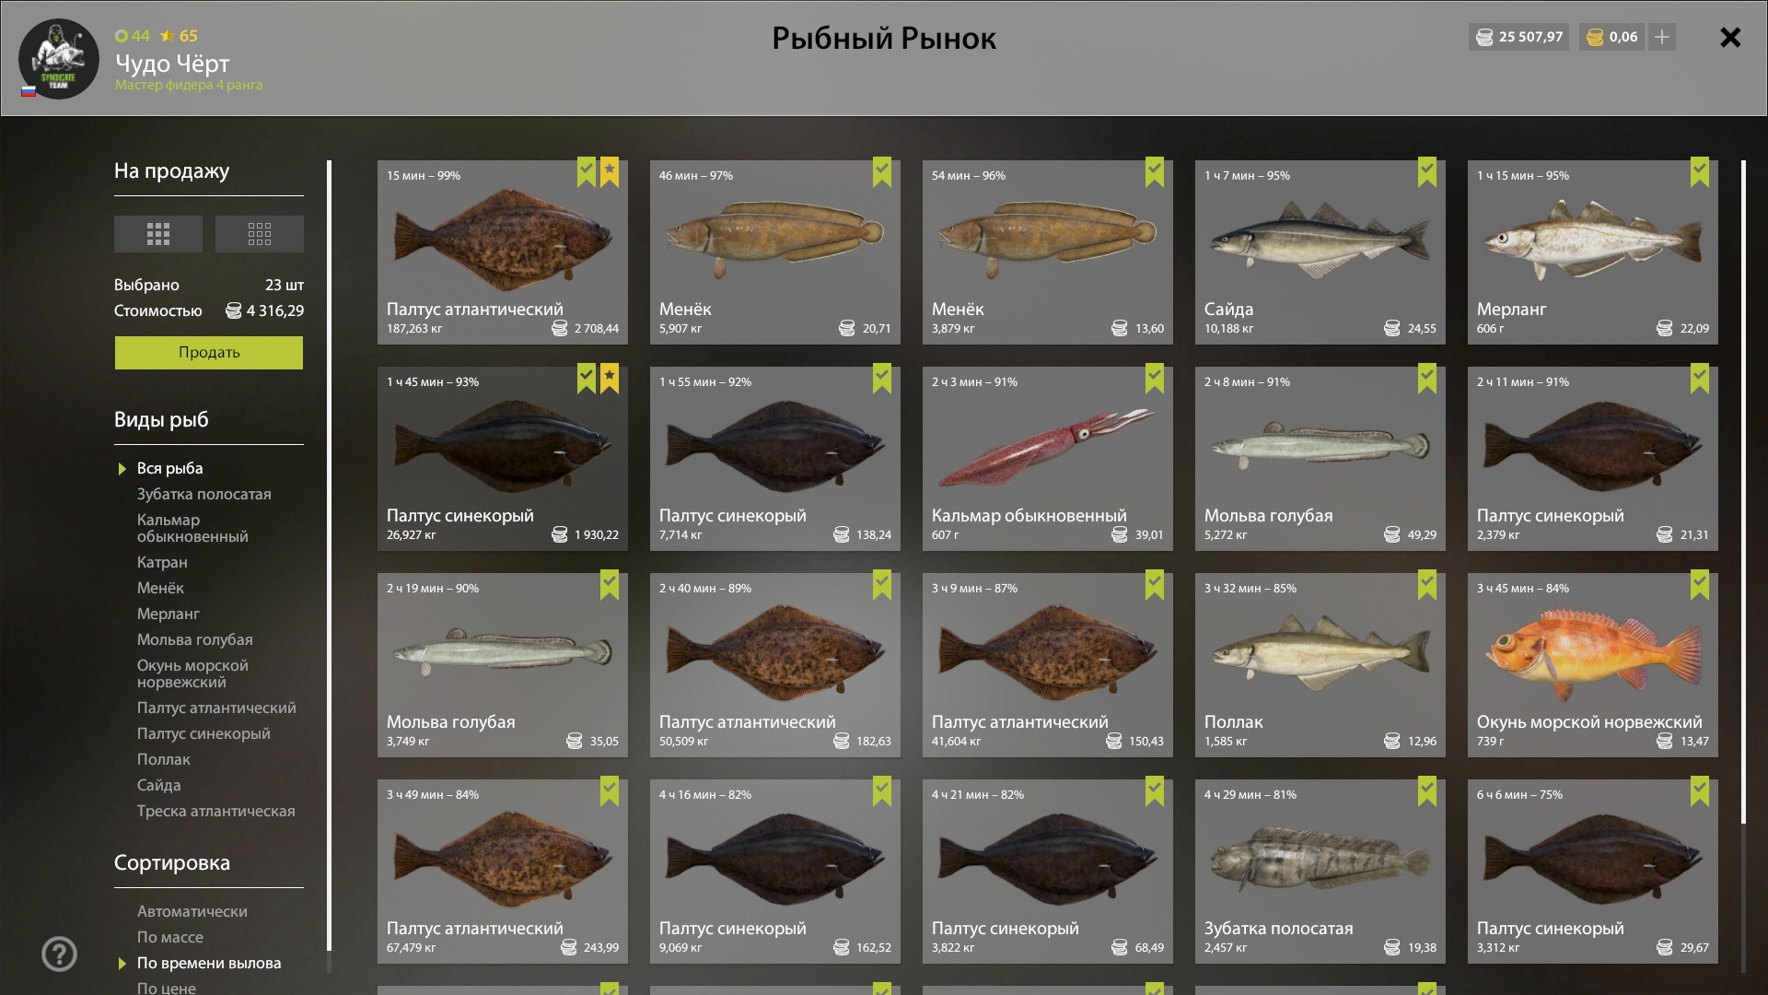The image size is (1768, 995).
Task: Filter the list by Треска атлантическая
Action: (216, 811)
